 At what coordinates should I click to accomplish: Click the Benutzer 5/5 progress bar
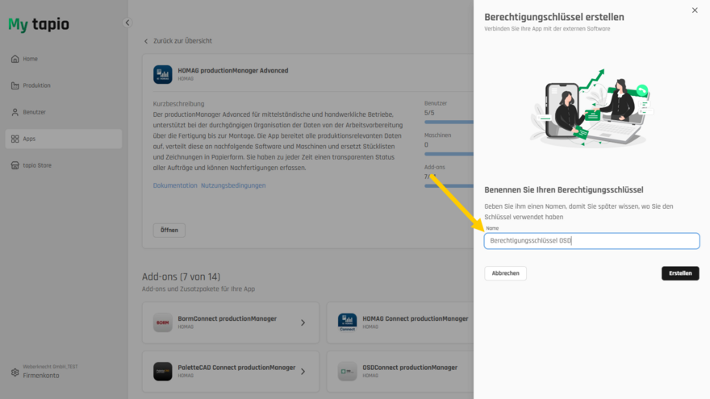[449, 123]
